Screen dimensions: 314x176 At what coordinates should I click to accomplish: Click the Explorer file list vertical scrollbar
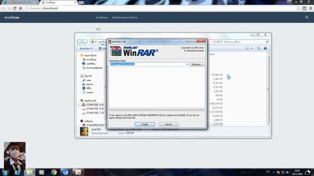coord(268,89)
